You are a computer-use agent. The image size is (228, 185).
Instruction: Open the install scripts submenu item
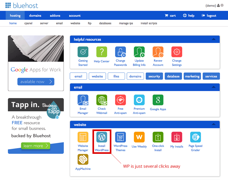(149, 23)
